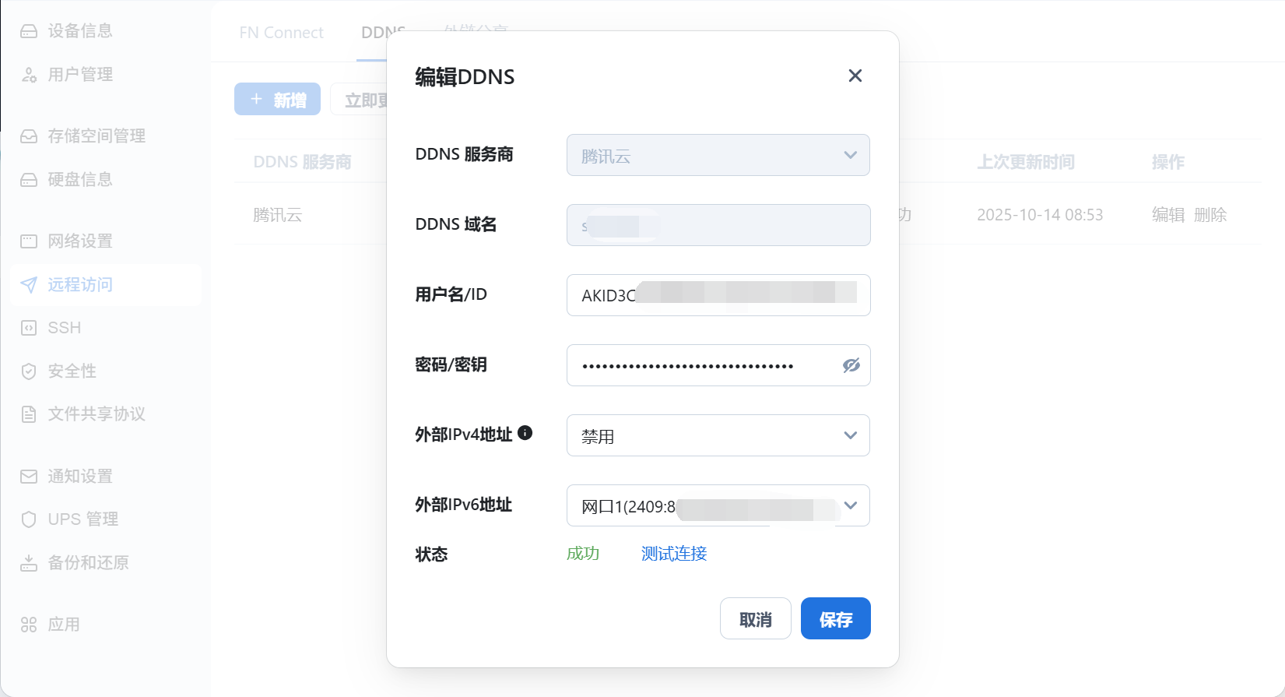1285x697 pixels.
Task: Click the 密码/密钥 input field
Action: point(718,365)
